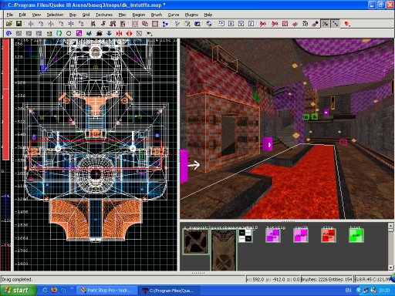The image size is (395, 296).
Task: Toggle the Y scale lock button
Action: pyautogui.click(x=241, y=24)
